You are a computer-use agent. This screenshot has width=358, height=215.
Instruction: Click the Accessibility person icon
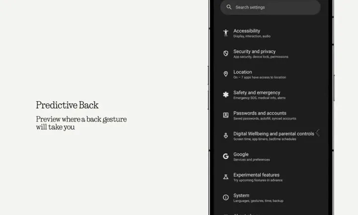click(x=226, y=33)
